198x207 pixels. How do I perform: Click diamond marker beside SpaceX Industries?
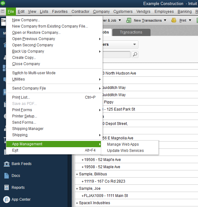pos(77,203)
